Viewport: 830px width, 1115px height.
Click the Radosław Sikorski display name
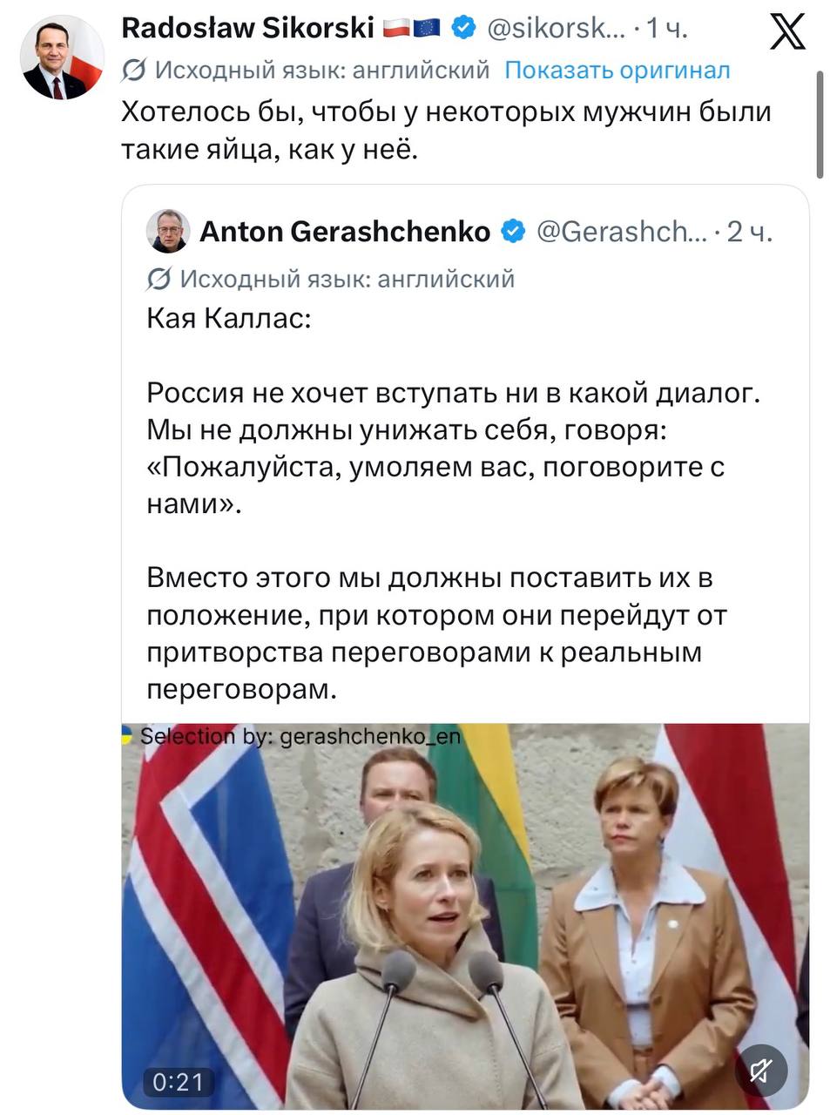[x=247, y=29]
